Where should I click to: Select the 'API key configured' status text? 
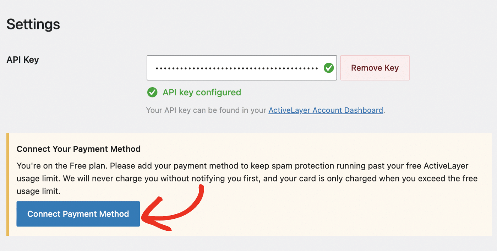coord(202,93)
